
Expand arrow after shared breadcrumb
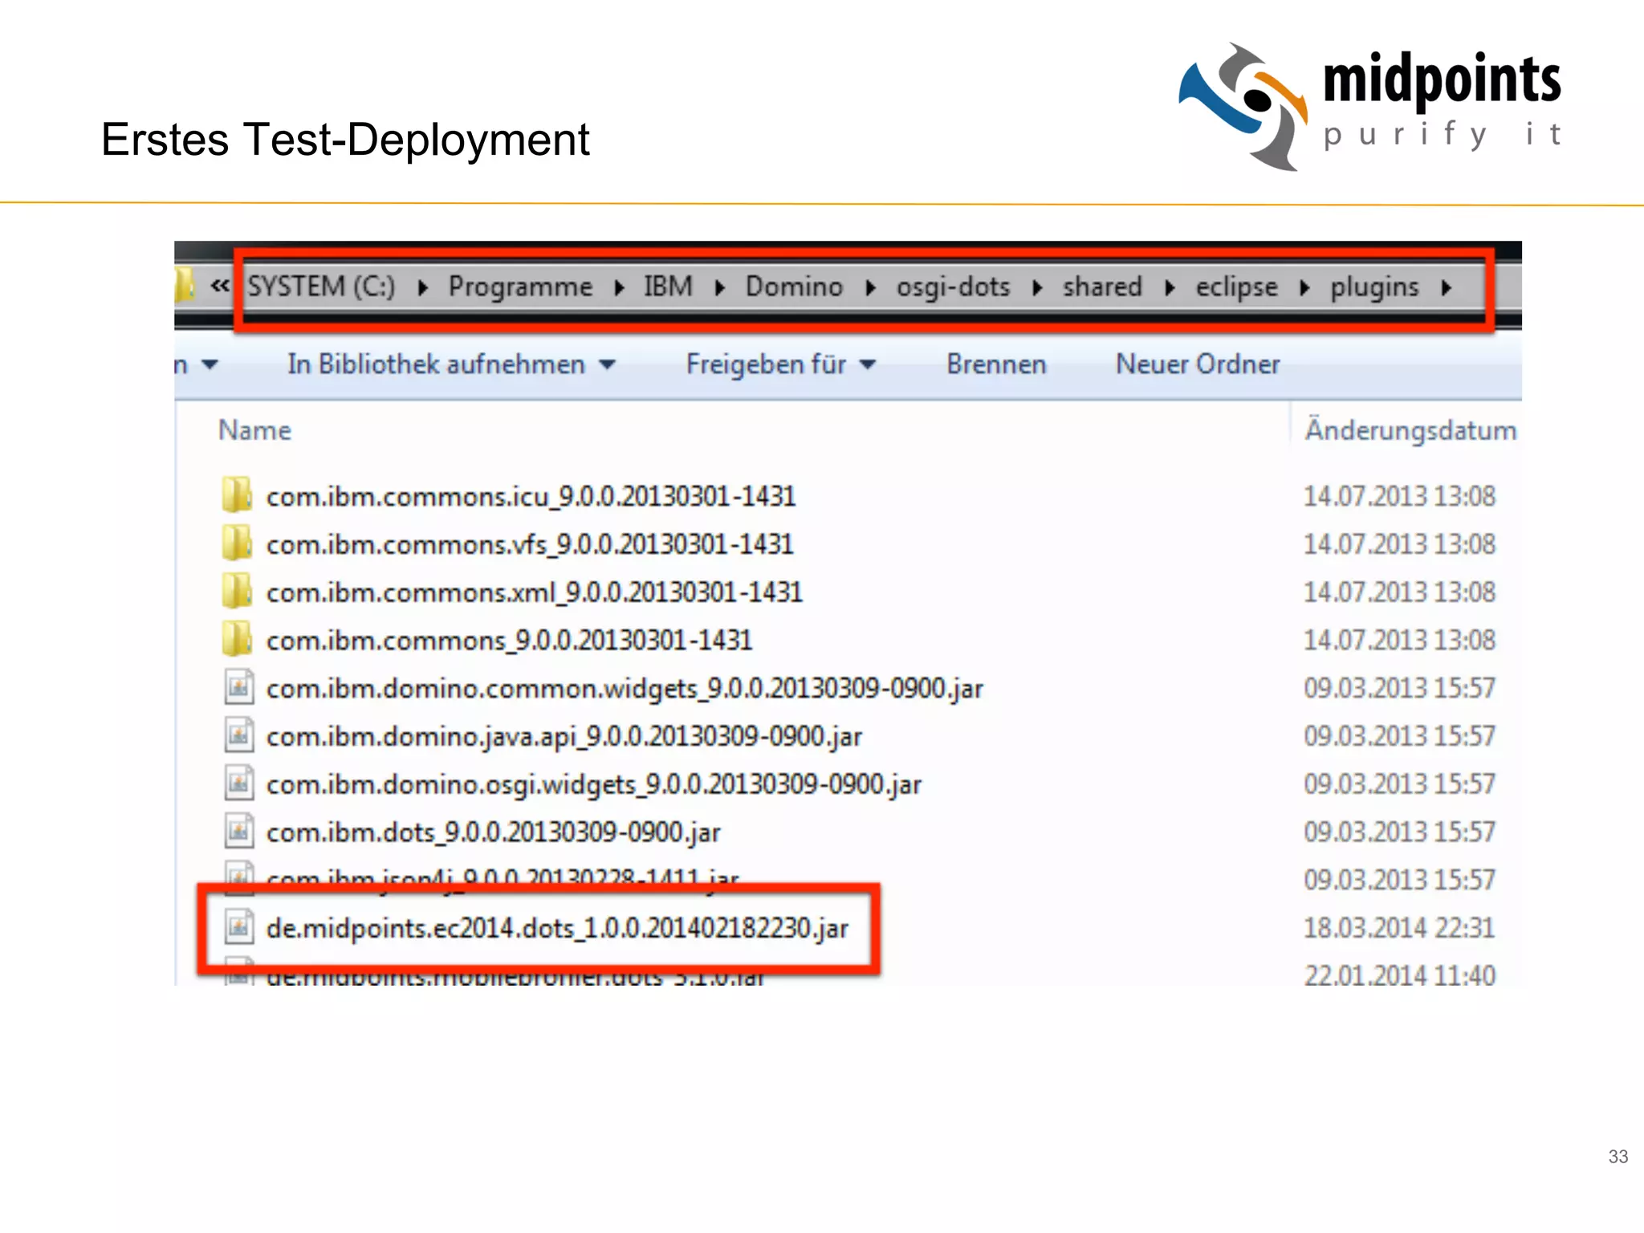pos(1170,287)
